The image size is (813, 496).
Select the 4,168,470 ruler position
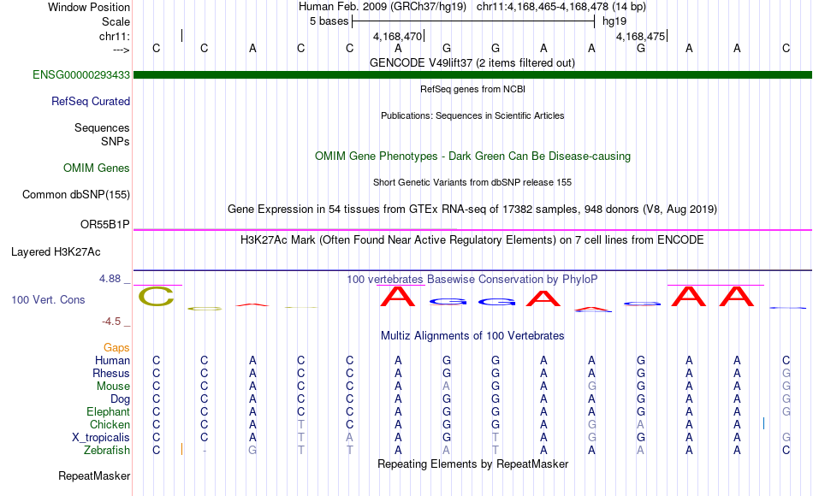click(397, 36)
